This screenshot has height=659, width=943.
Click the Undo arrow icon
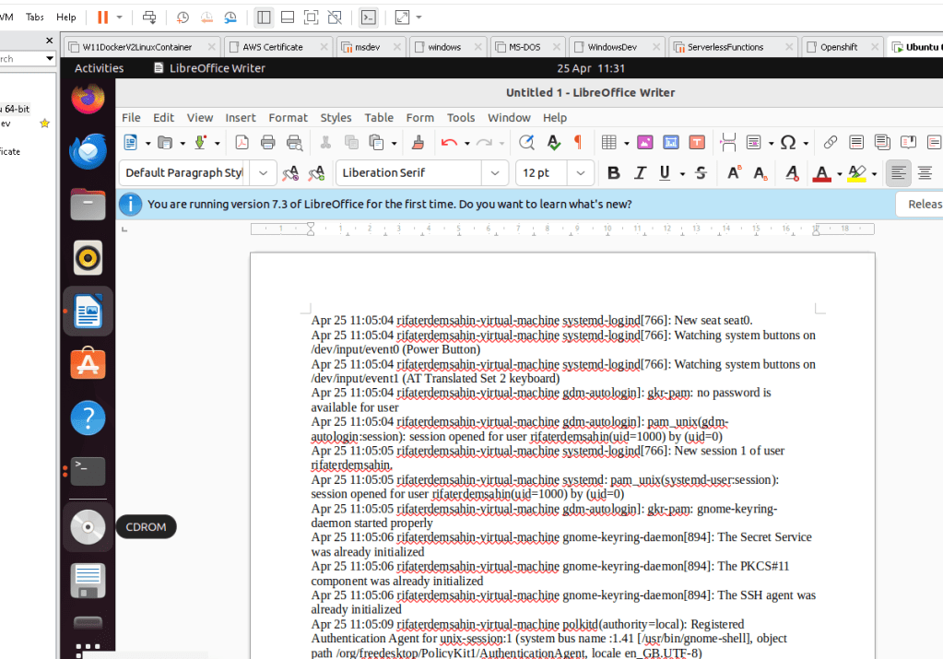pos(449,143)
